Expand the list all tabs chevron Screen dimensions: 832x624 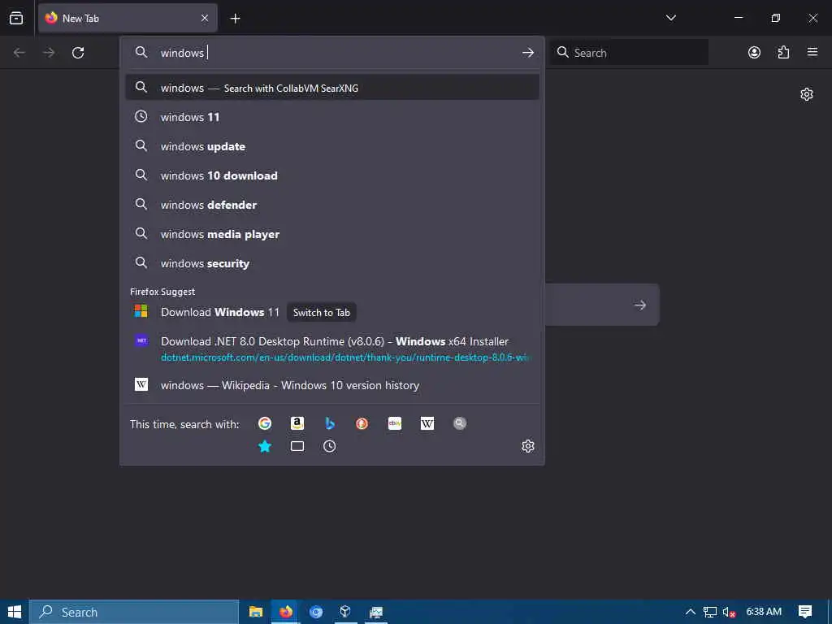pos(670,18)
